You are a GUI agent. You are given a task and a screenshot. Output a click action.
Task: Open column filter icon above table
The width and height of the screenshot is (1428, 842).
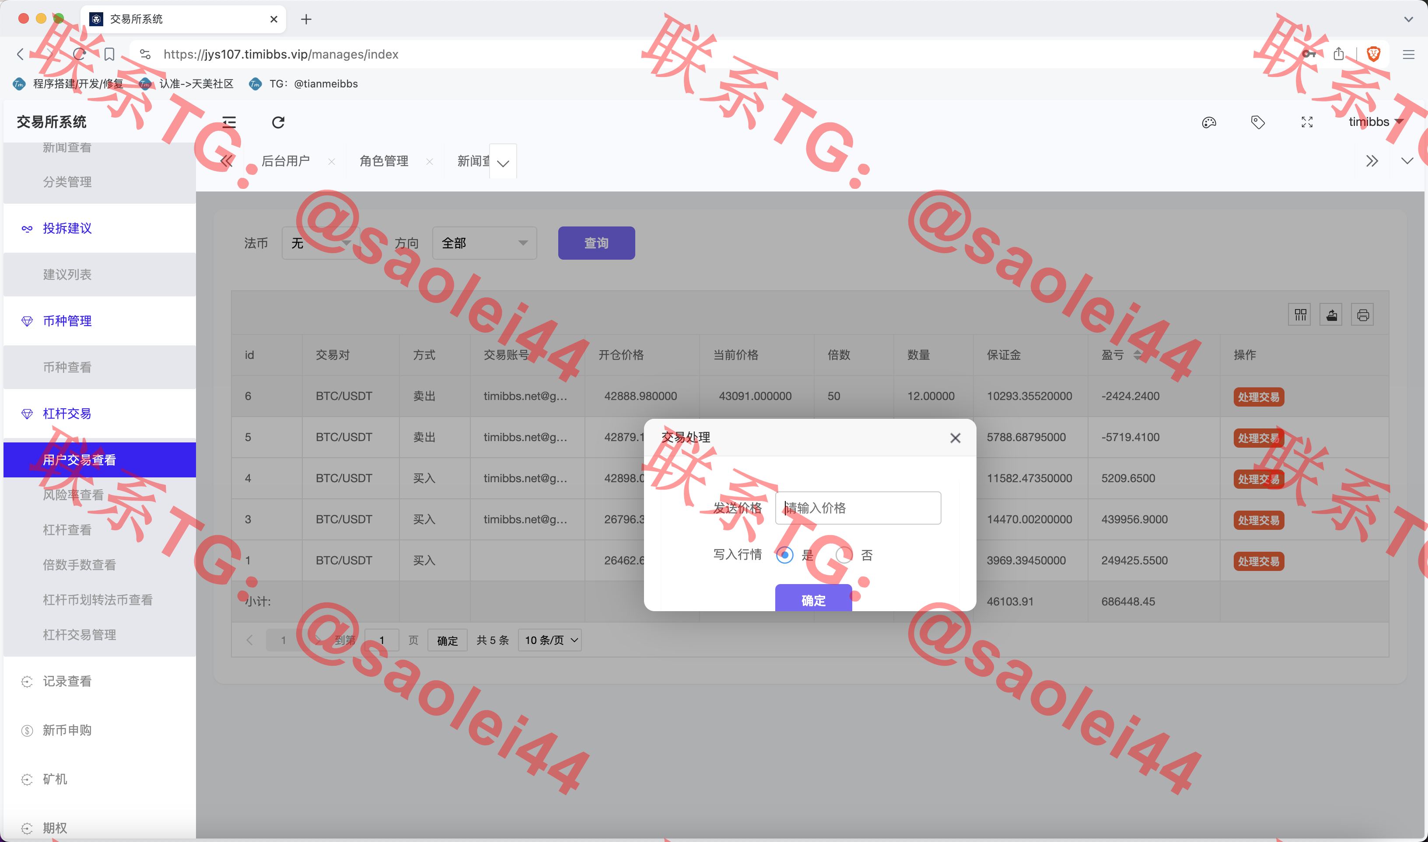(x=1300, y=314)
